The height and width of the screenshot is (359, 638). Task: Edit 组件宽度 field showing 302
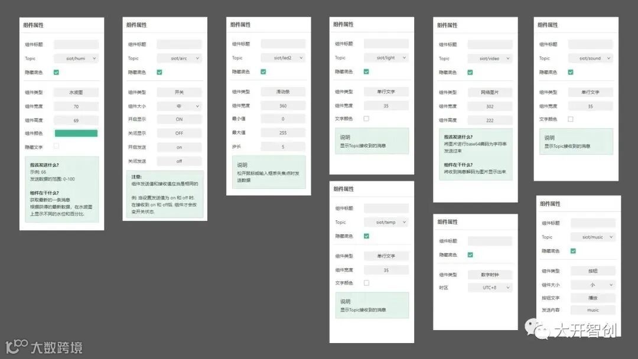click(x=490, y=106)
